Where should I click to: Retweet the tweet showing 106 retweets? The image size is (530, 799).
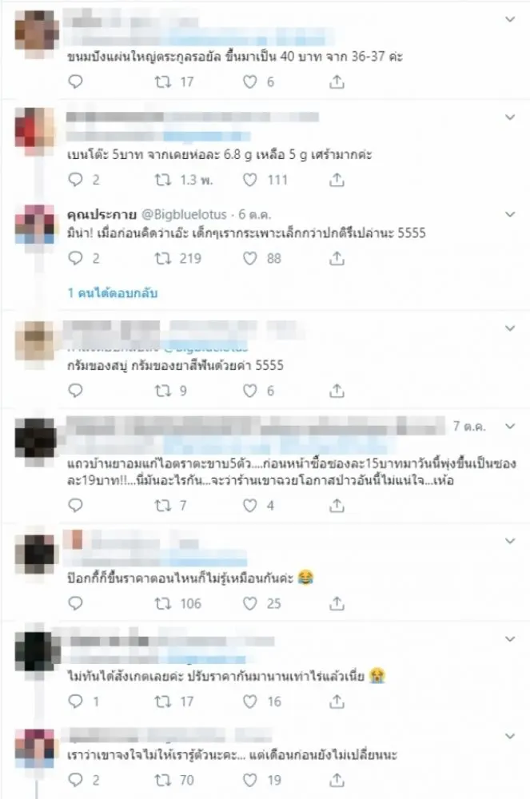point(163,603)
